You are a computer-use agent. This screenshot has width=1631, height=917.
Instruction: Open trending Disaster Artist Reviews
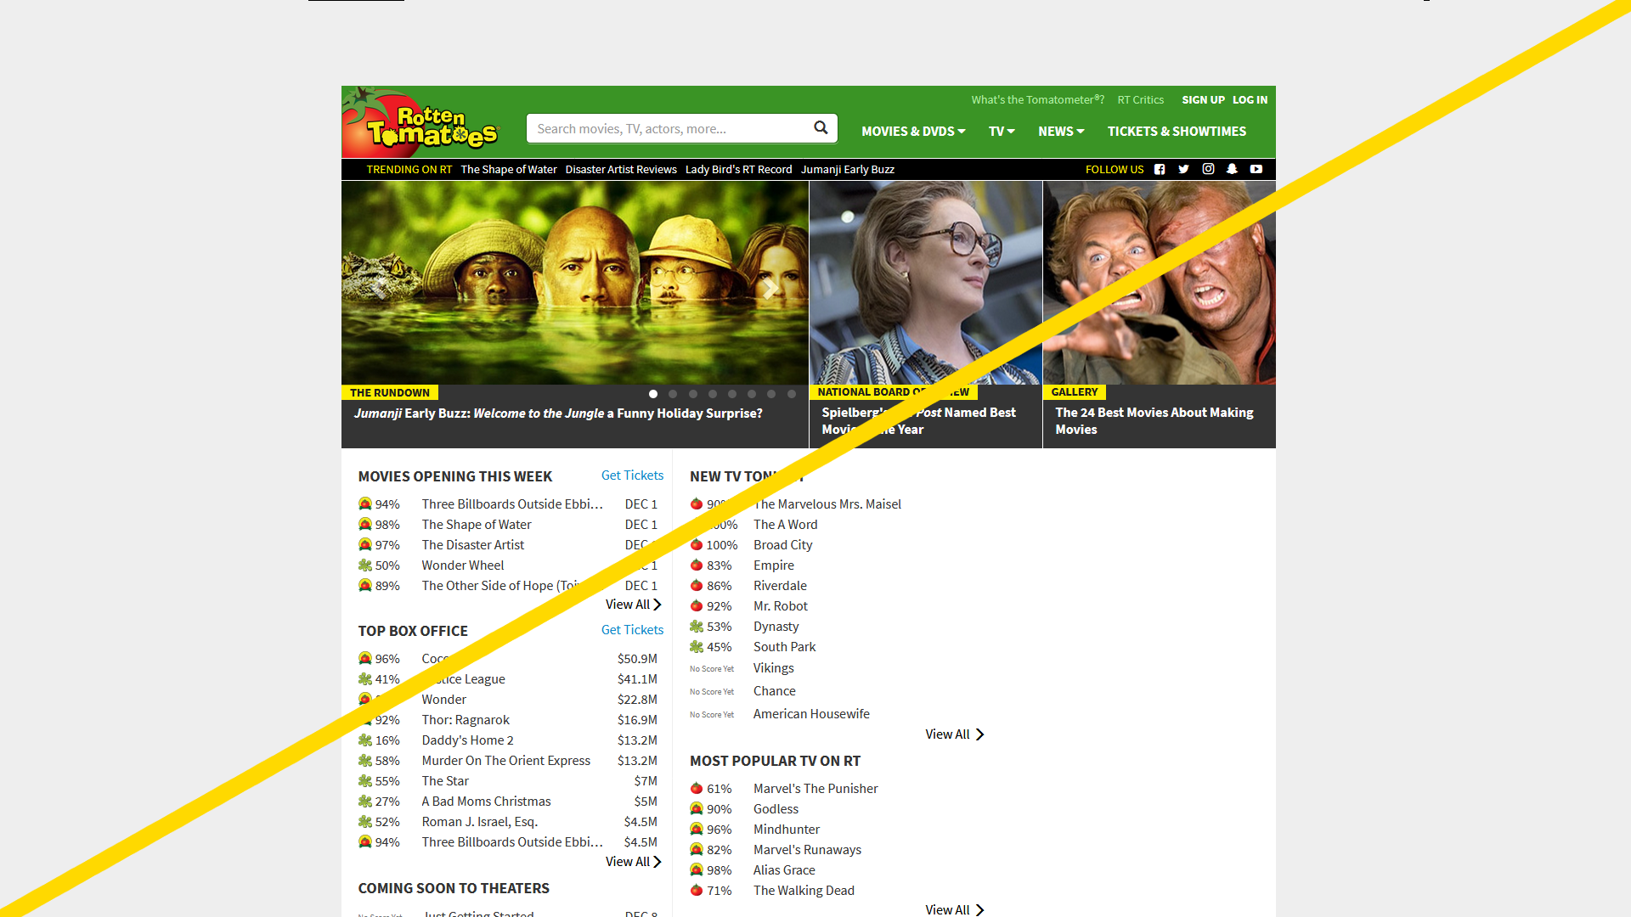tap(621, 170)
